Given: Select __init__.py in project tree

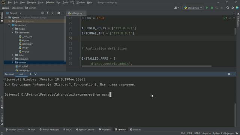Looking at the screenshot, I should click(25, 36).
